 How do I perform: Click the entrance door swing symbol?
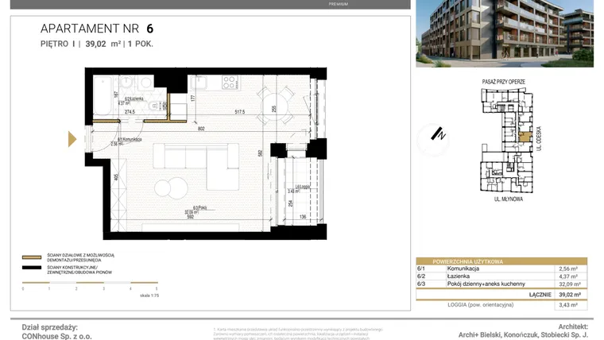click(x=103, y=139)
